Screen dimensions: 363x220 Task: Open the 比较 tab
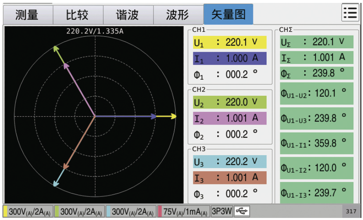(77, 15)
